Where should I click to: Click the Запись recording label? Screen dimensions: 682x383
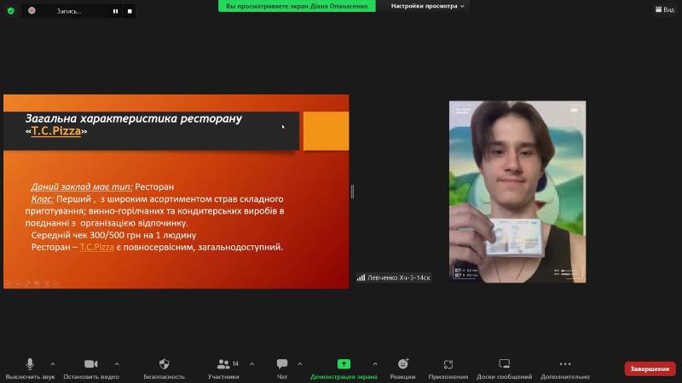point(69,11)
